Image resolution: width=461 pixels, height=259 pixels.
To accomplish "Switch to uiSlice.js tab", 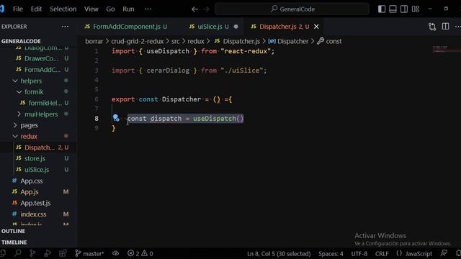I will (213, 27).
